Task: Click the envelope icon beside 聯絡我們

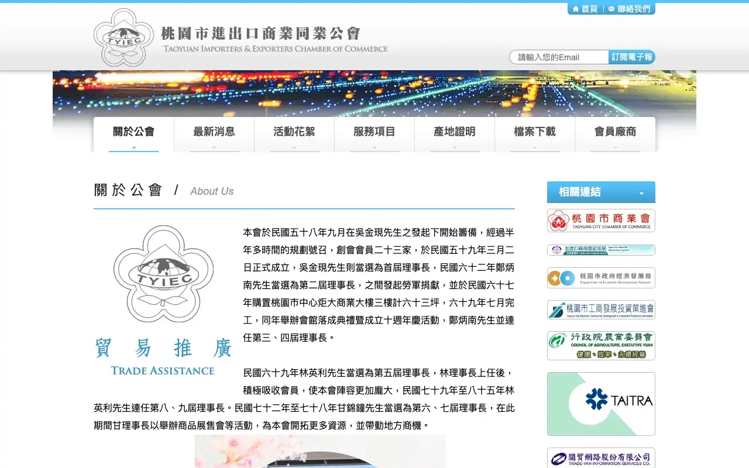Action: pyautogui.click(x=611, y=9)
